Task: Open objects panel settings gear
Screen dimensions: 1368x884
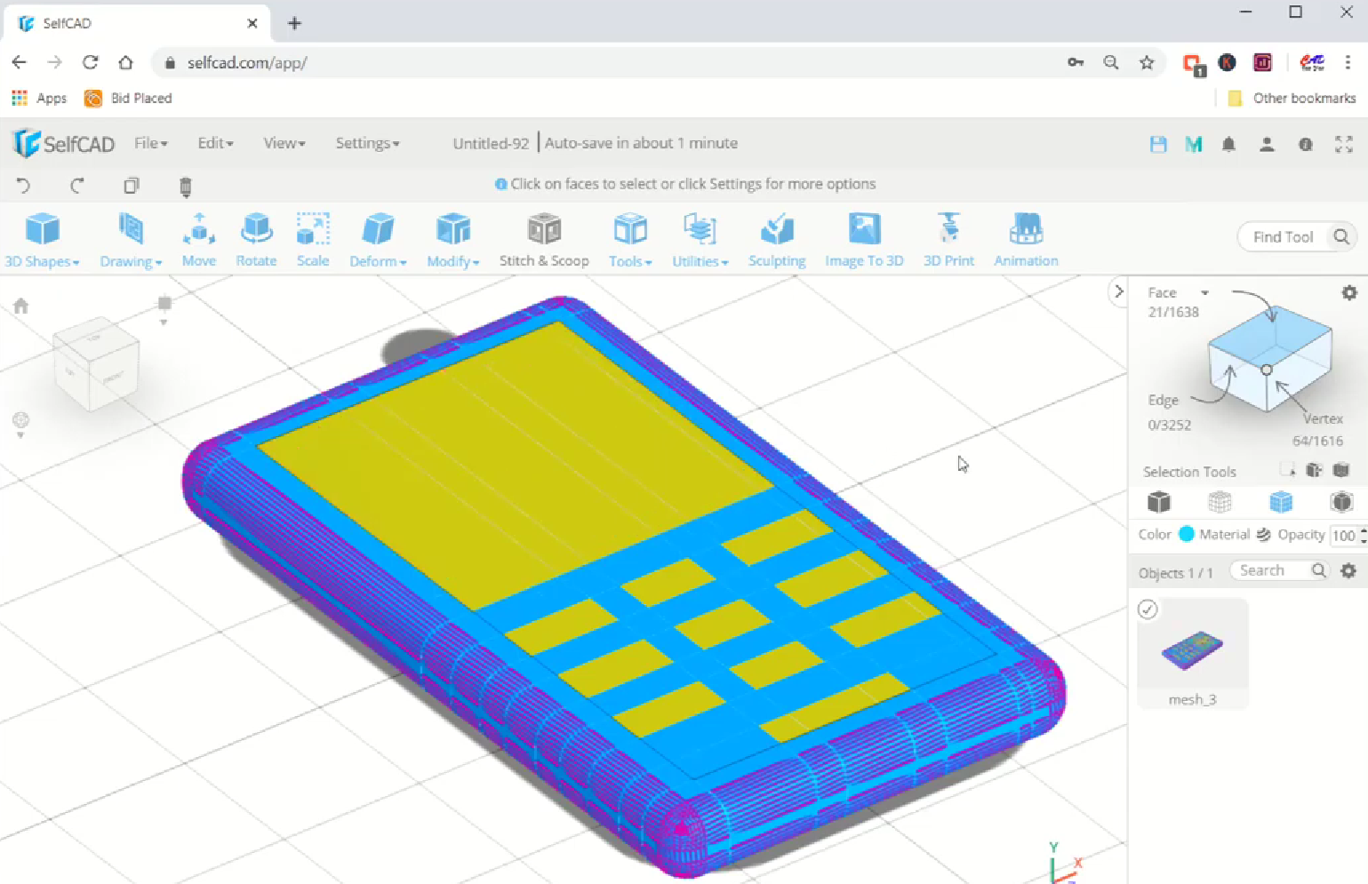Action: click(x=1348, y=570)
